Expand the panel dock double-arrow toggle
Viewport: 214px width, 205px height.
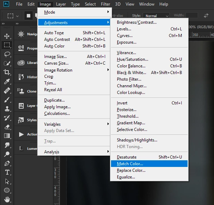17,23
